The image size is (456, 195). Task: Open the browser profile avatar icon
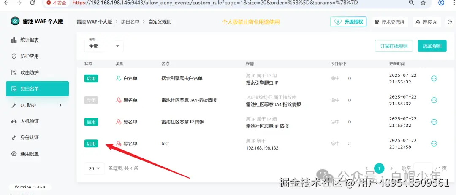point(441,3)
